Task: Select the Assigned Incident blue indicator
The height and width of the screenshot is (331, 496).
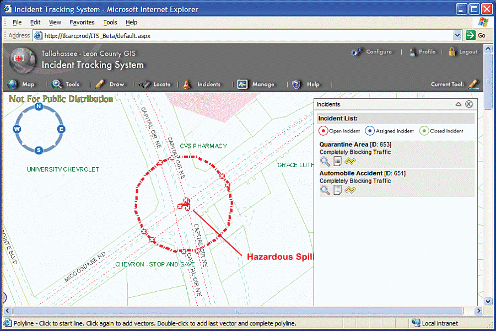Action: 370,131
